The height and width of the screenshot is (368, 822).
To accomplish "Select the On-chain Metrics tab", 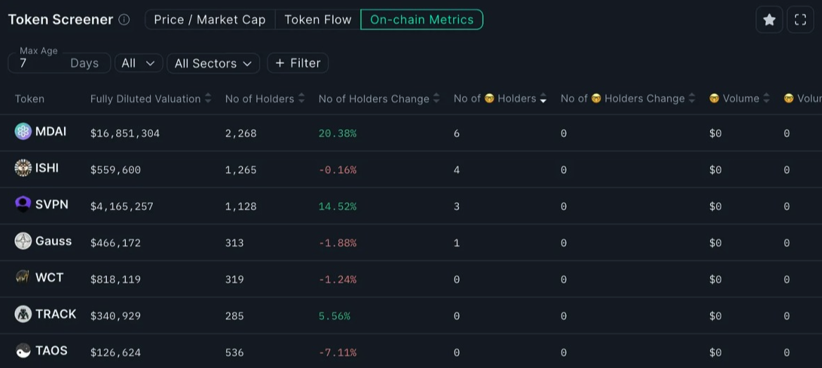I will [422, 20].
